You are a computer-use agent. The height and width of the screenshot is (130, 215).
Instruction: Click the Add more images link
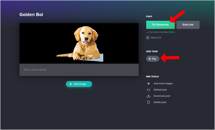click(x=163, y=83)
